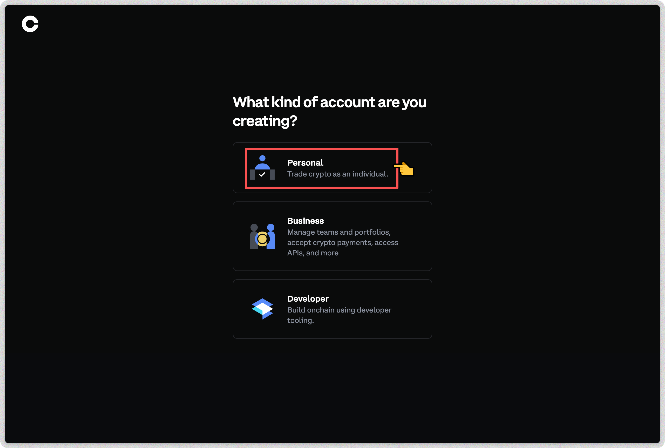Click the Personal card's empty right edge

423,168
